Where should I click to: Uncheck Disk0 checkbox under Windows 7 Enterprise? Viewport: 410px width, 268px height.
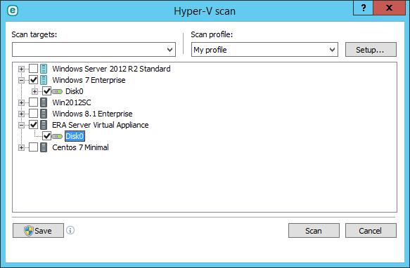[x=46, y=91]
